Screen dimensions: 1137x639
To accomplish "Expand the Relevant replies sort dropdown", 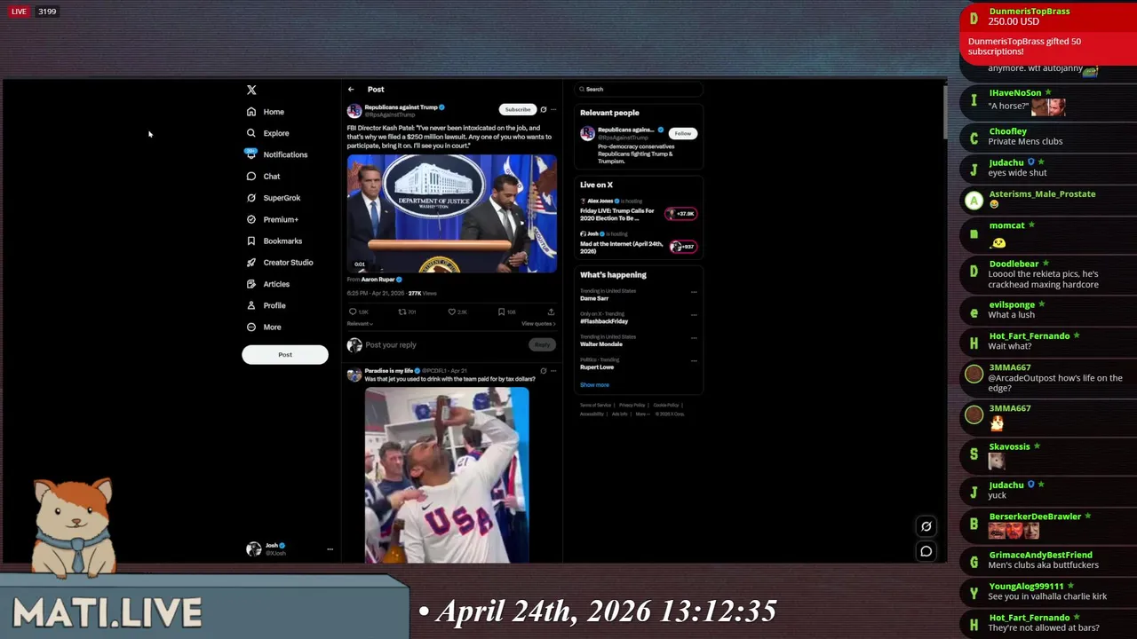I will 360,324.
